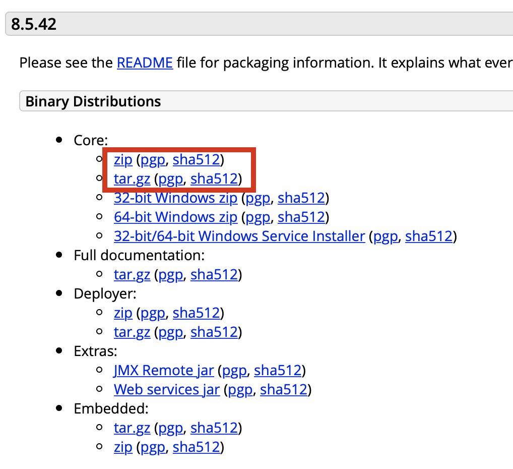Open sha512 checksum for Core zip
This screenshot has width=513, height=469.
pyautogui.click(x=197, y=160)
